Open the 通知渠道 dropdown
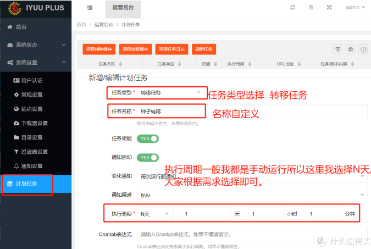Viewport: 371px width, 249px height. click(x=252, y=195)
